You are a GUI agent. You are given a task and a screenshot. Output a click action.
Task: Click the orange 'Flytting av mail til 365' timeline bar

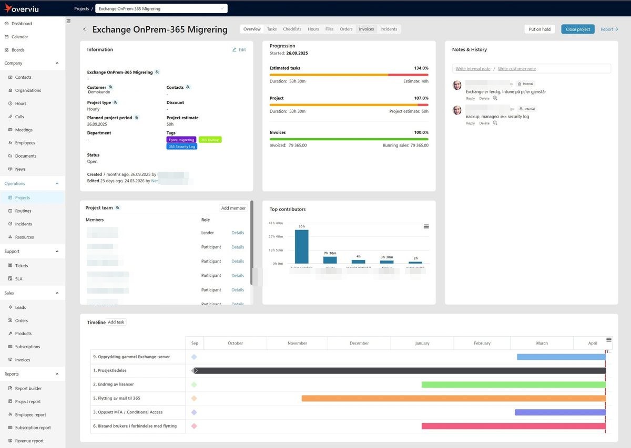click(x=454, y=398)
